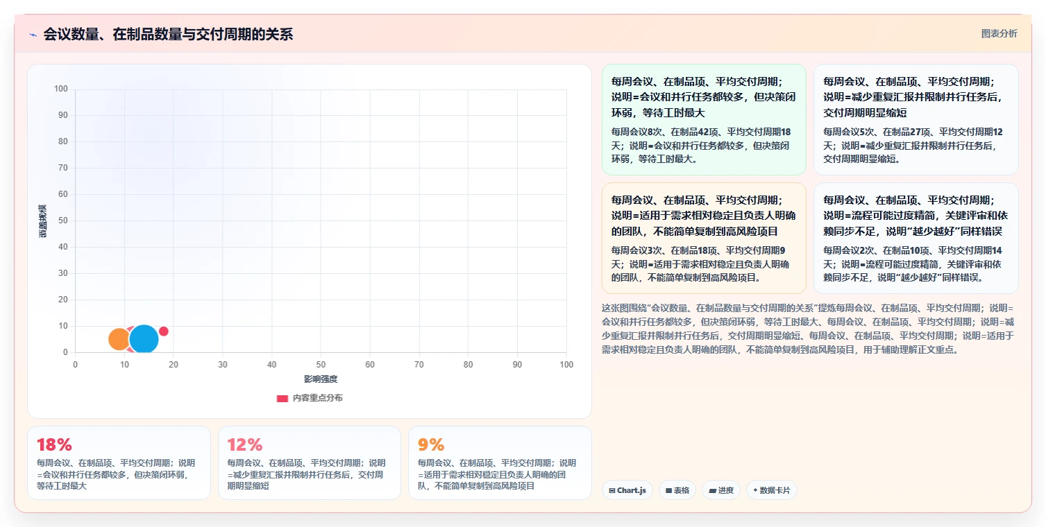1046x527 pixels.
Task: Open the card about 每周会议5次、在制品27项
Action: (916, 119)
